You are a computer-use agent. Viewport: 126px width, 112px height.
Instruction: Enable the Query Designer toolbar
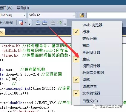click(97, 52)
